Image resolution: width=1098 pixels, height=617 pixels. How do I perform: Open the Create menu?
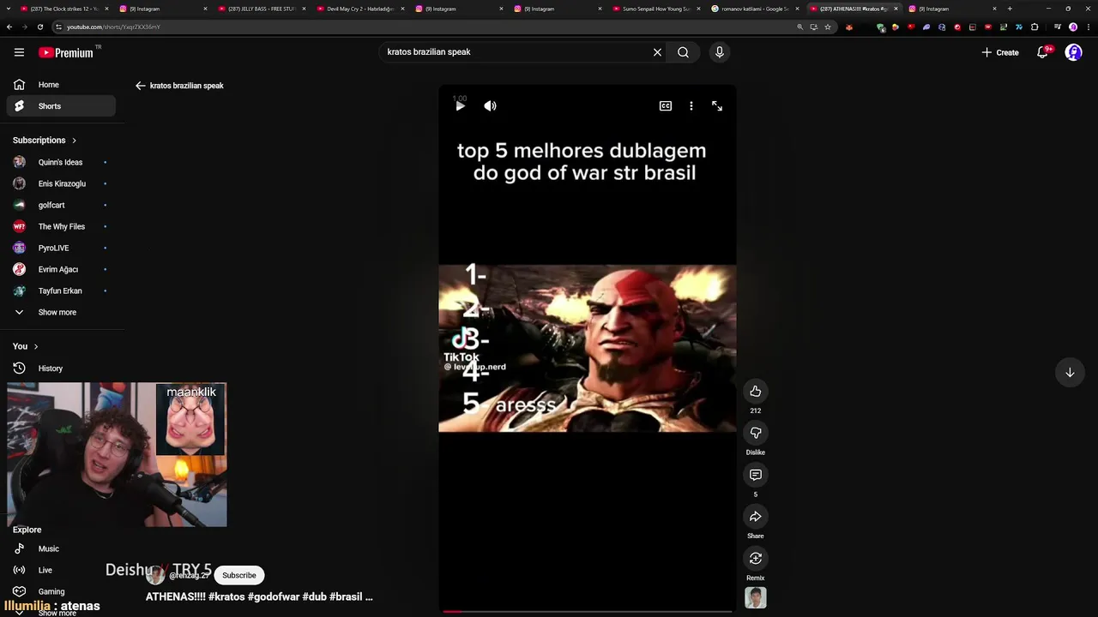pyautogui.click(x=1000, y=52)
